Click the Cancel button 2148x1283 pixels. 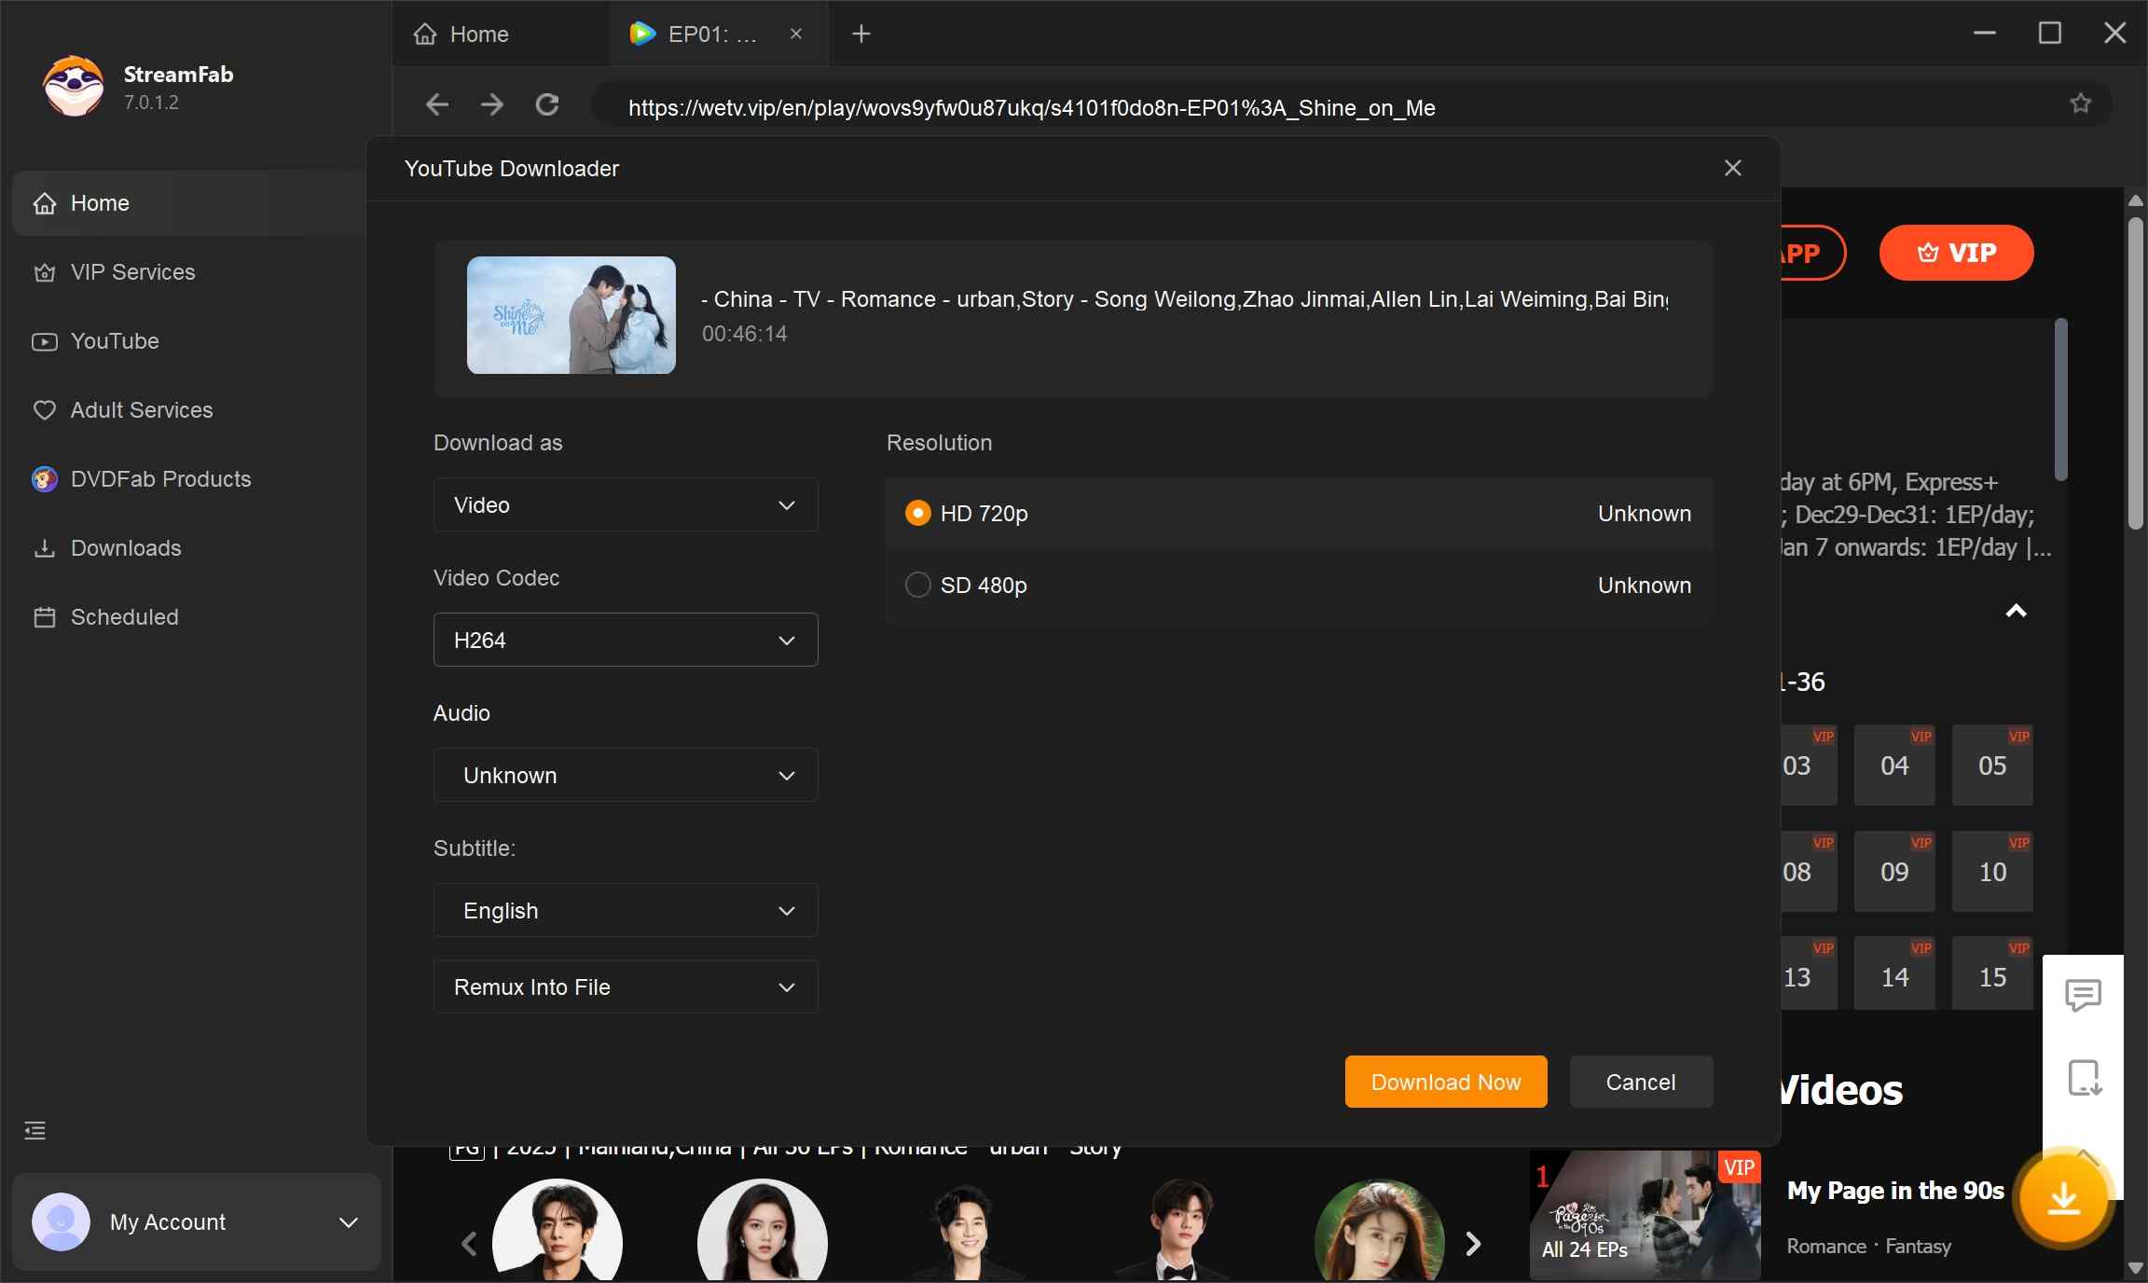[x=1641, y=1082]
